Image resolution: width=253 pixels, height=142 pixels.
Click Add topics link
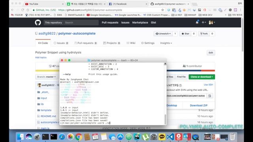(41, 58)
